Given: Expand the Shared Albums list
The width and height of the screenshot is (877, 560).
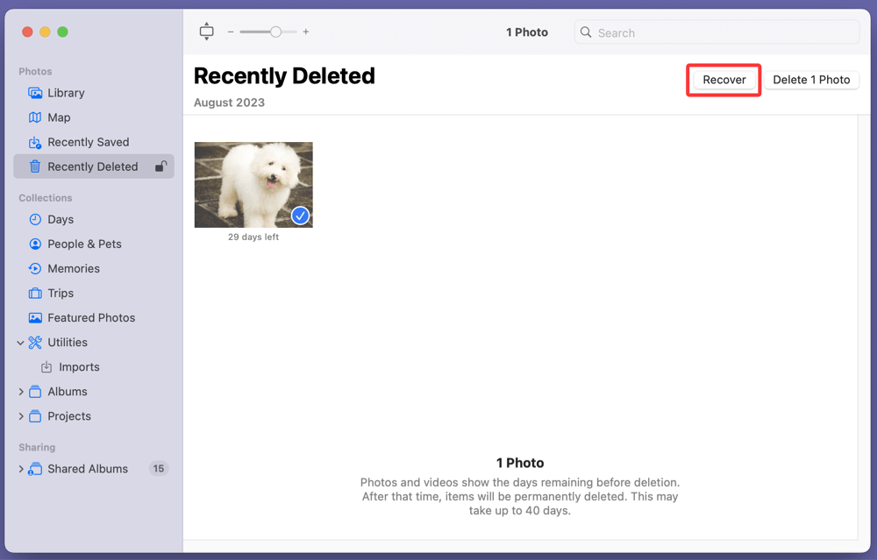Looking at the screenshot, I should (x=19, y=469).
